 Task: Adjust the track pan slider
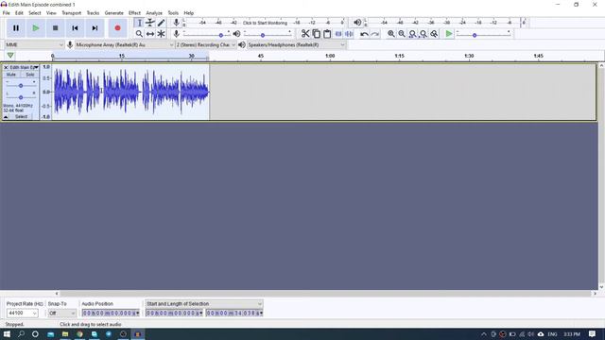pos(21,97)
